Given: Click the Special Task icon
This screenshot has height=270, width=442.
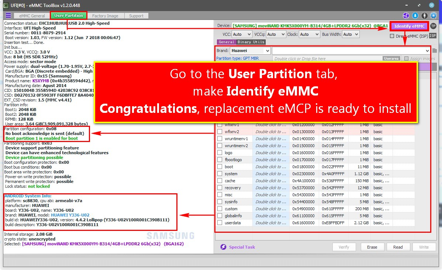Looking at the screenshot, I should click(x=223, y=247).
